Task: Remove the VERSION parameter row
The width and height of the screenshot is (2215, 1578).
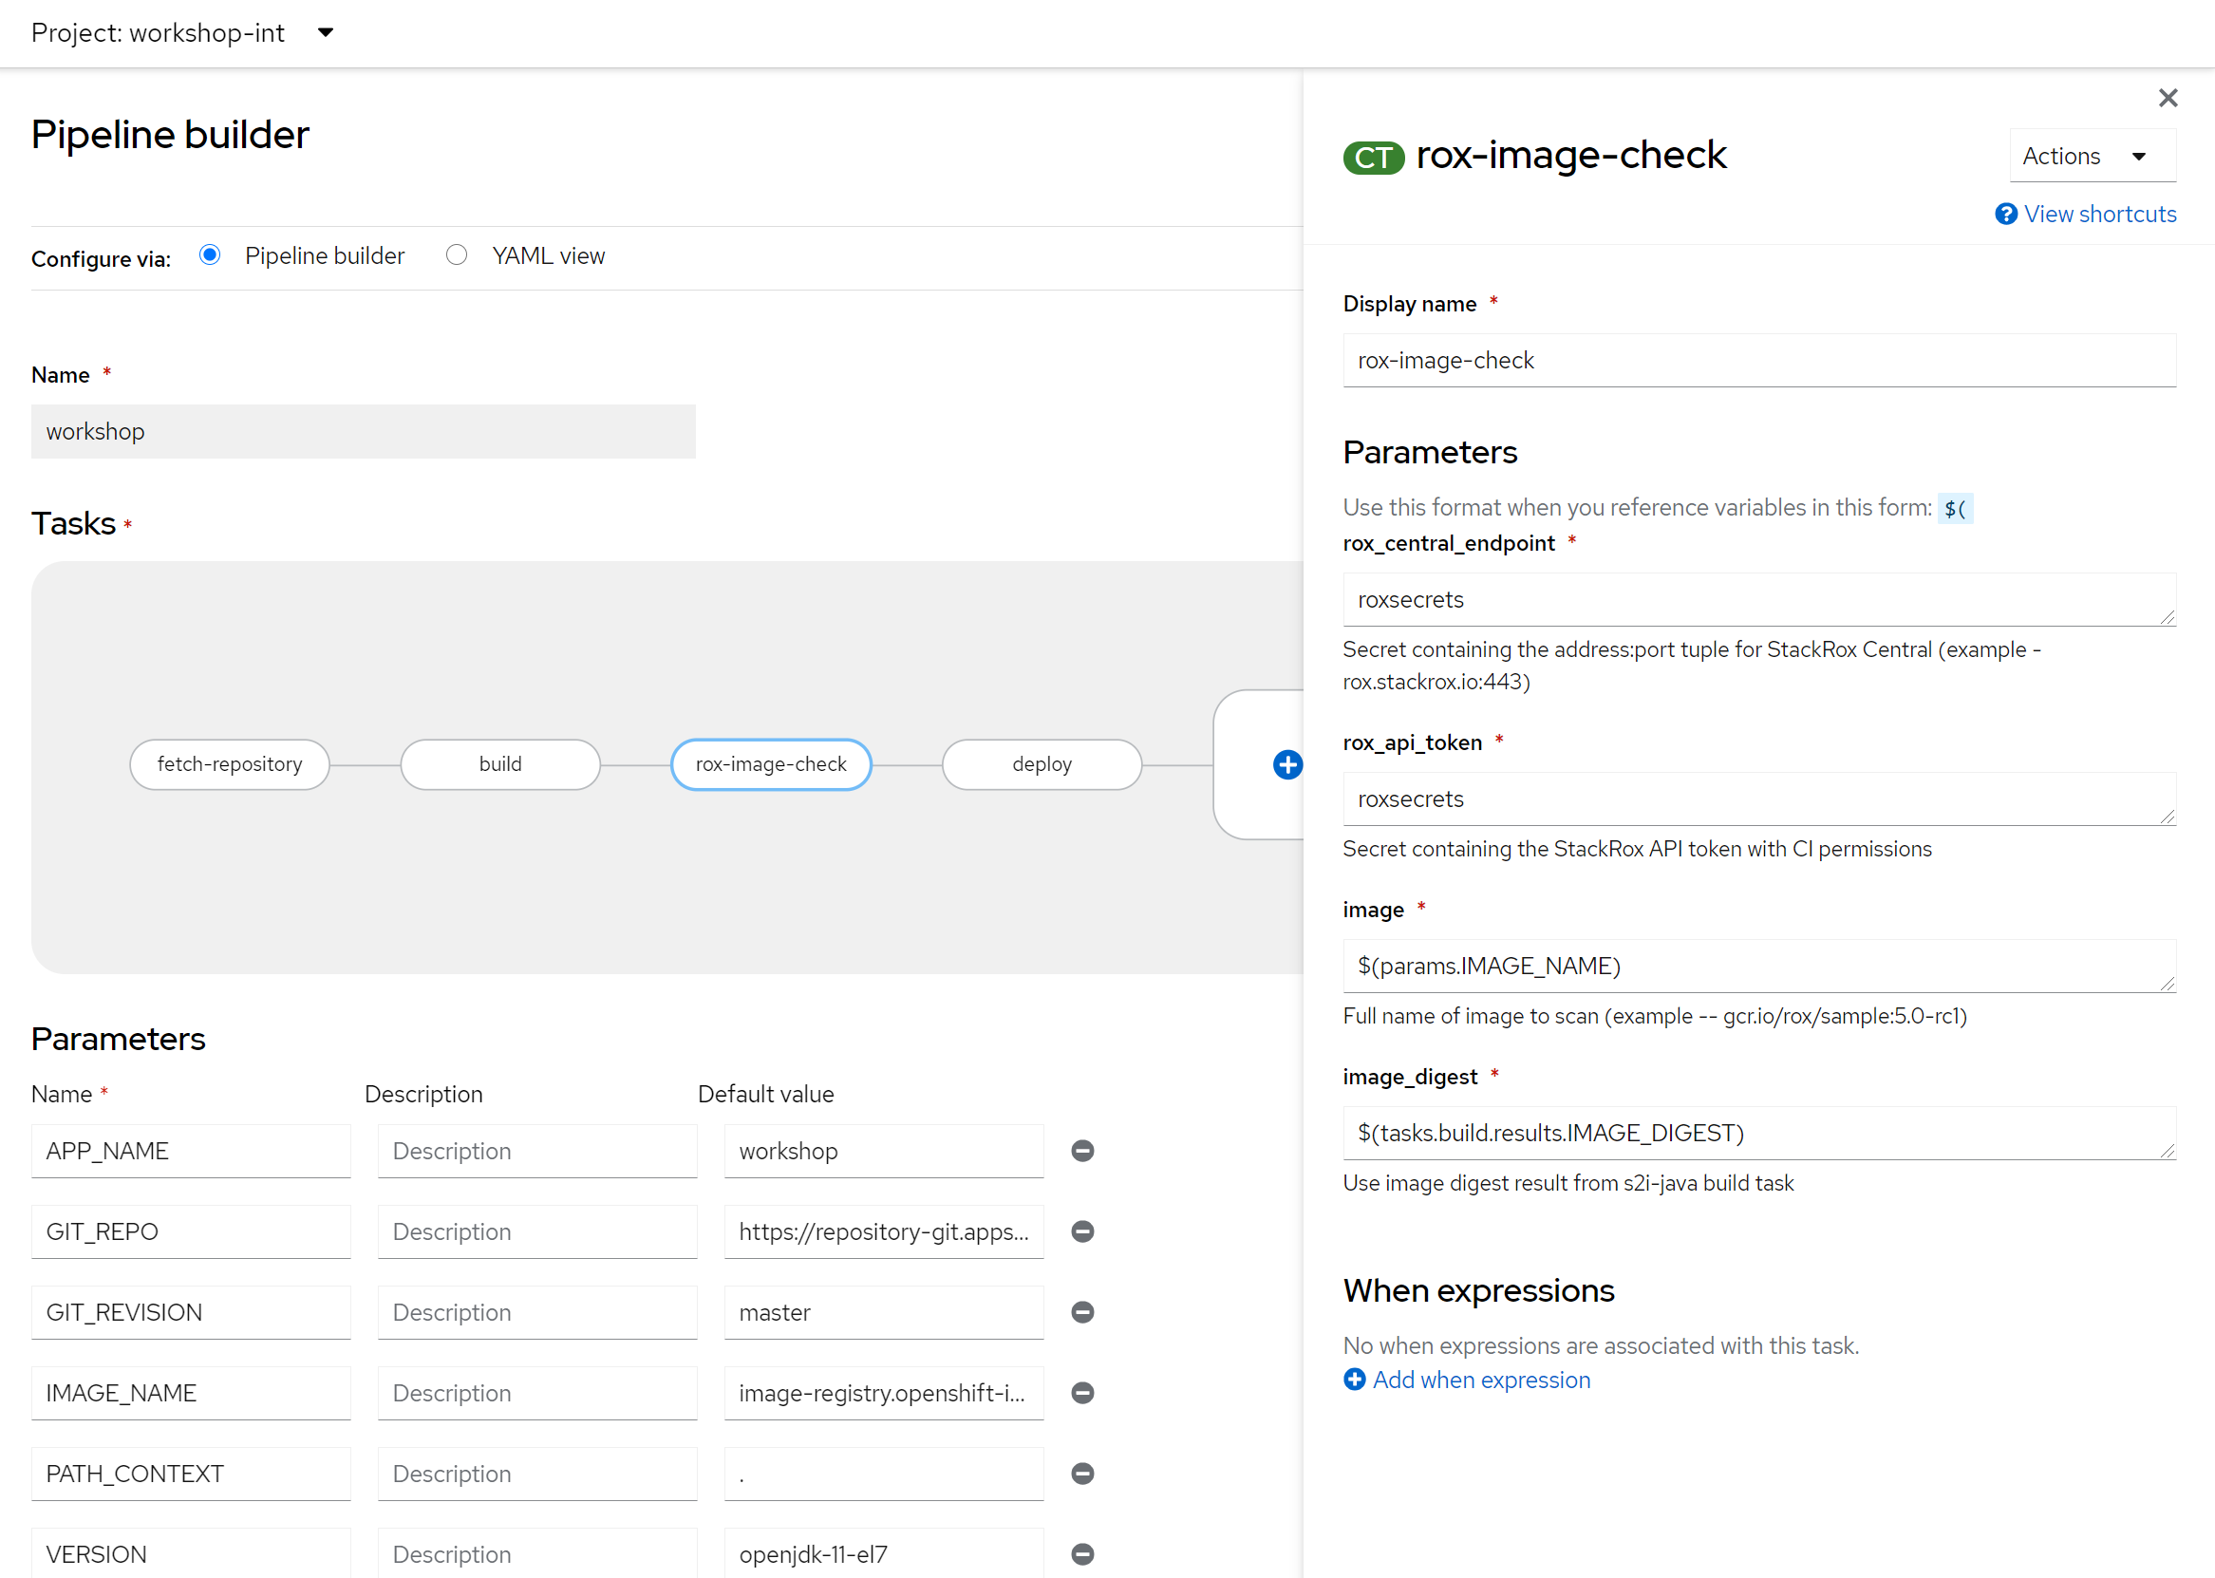Action: (x=1082, y=1554)
